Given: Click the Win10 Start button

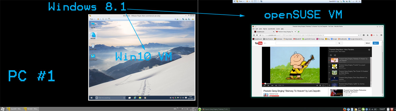Looking at the screenshot, I should click(x=91, y=98).
